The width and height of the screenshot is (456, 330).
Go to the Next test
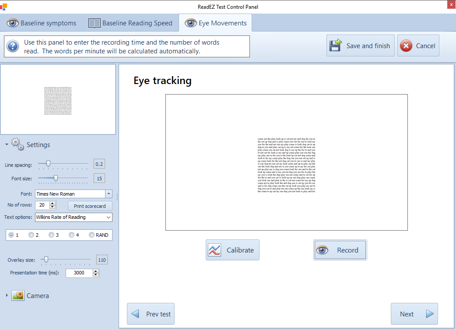(414, 314)
